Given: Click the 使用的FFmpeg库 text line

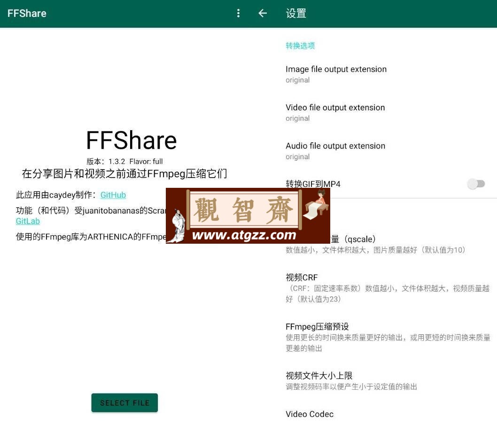Looking at the screenshot, I should pyautogui.click(x=91, y=237).
